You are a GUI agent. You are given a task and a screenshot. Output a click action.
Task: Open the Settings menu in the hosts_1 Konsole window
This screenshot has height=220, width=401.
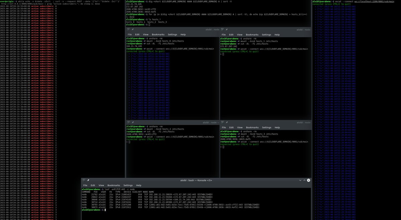click(x=266, y=34)
